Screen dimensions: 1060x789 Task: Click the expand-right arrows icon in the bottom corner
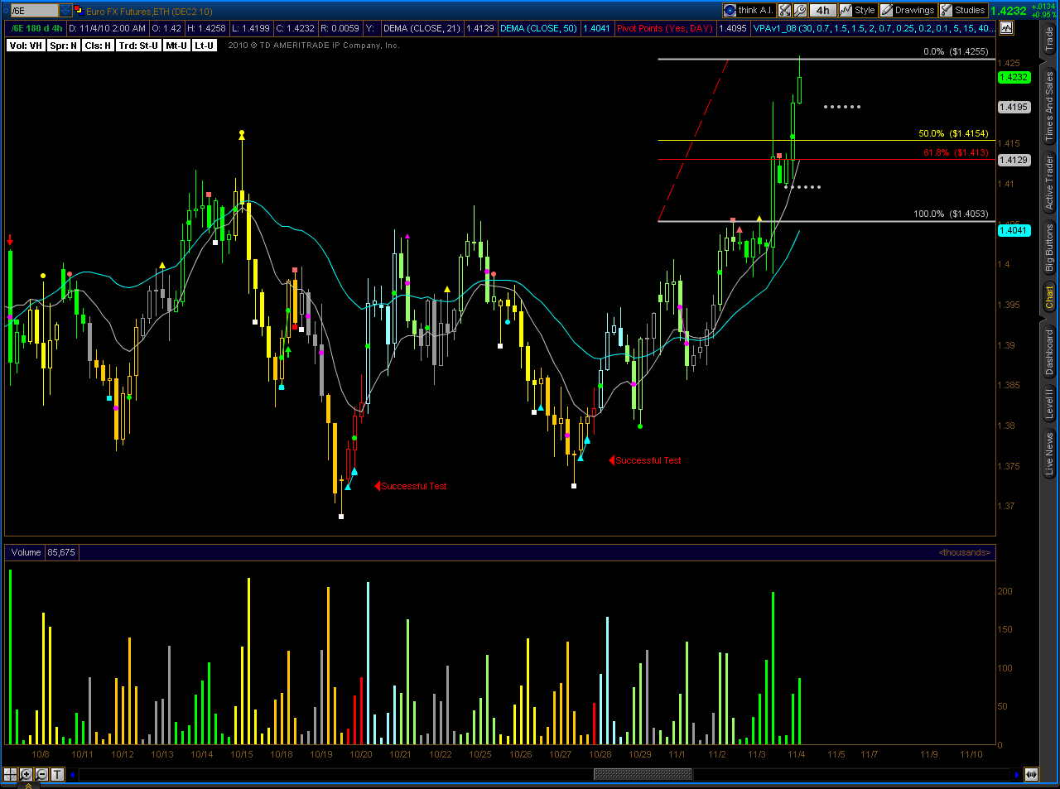coord(1031,774)
